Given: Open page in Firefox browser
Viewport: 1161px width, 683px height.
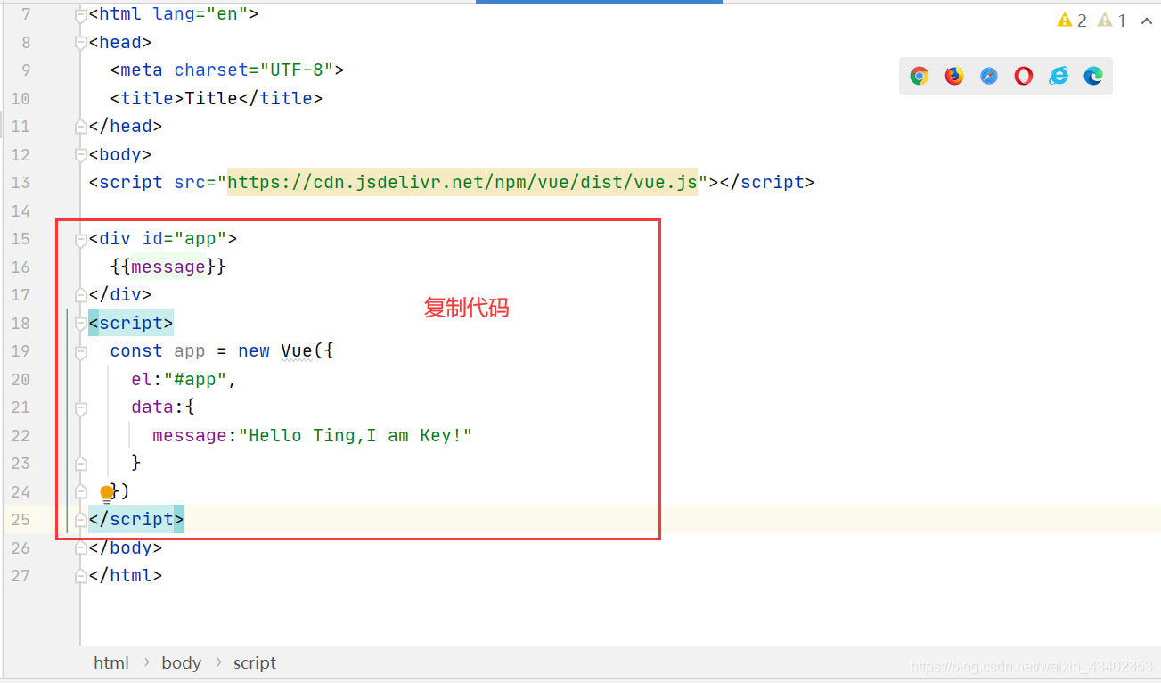Looking at the screenshot, I should (954, 77).
